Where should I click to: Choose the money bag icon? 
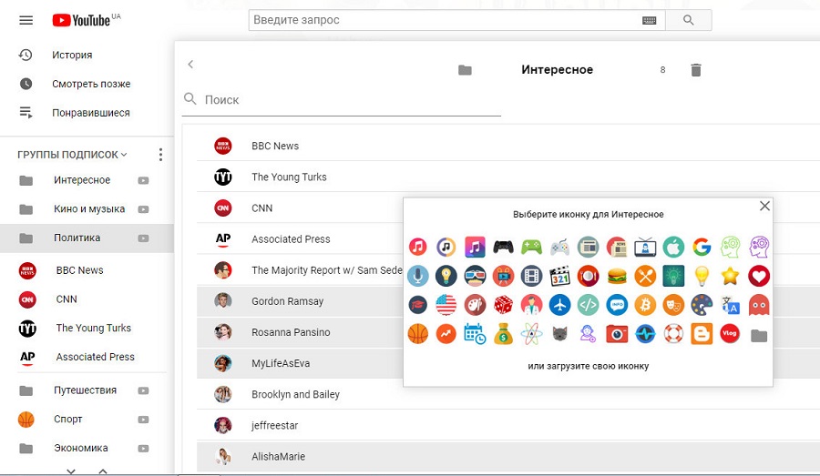[503, 334]
